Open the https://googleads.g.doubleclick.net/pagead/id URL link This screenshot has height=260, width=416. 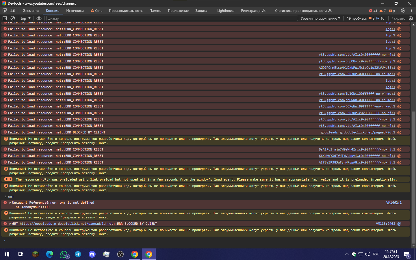63,224
